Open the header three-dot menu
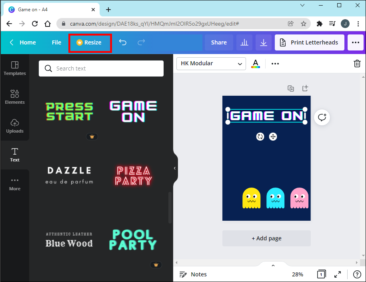366x282 pixels. coord(356,42)
